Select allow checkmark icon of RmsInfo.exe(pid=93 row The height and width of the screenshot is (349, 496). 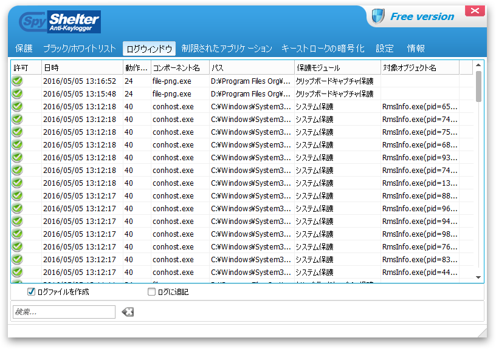(18, 157)
